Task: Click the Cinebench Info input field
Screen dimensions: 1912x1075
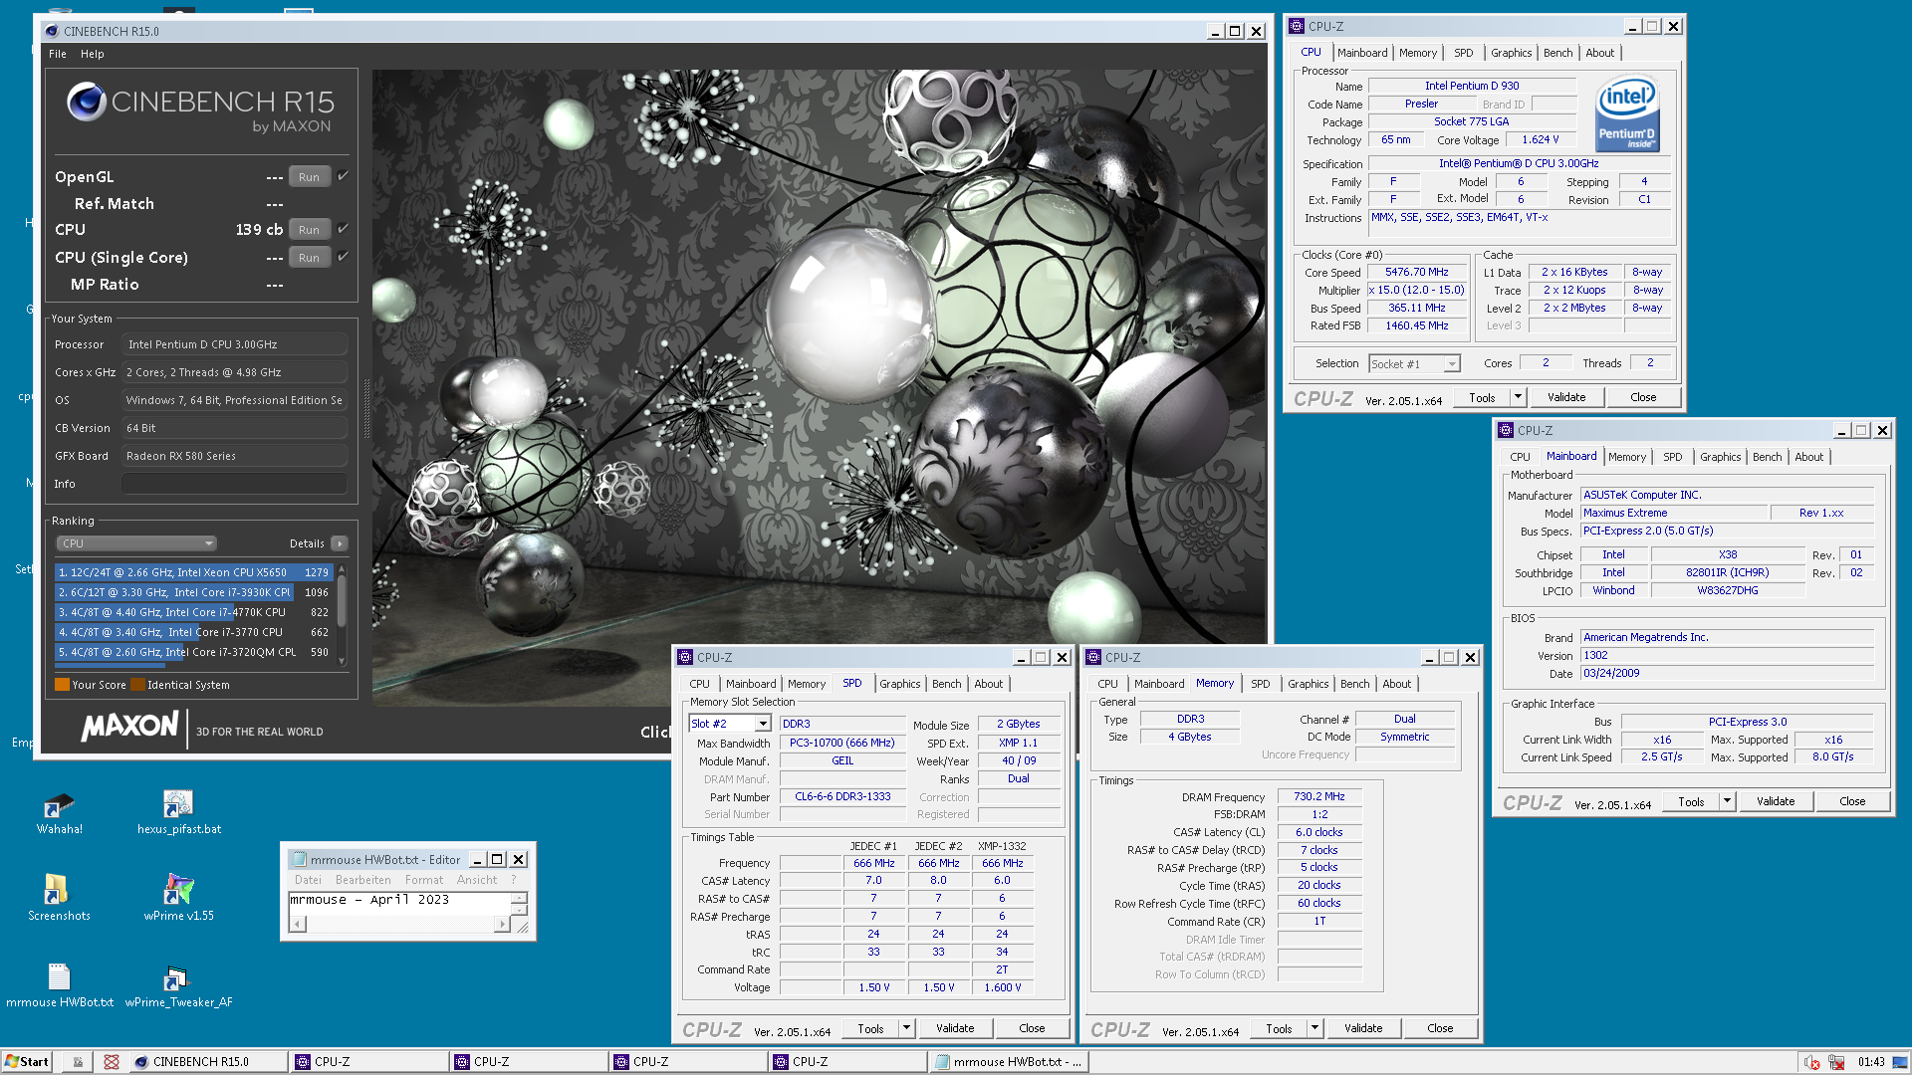Action: (235, 484)
